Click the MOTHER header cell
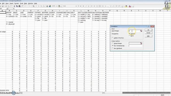Viewport: 171px width, 96px height. [x=45, y=13]
